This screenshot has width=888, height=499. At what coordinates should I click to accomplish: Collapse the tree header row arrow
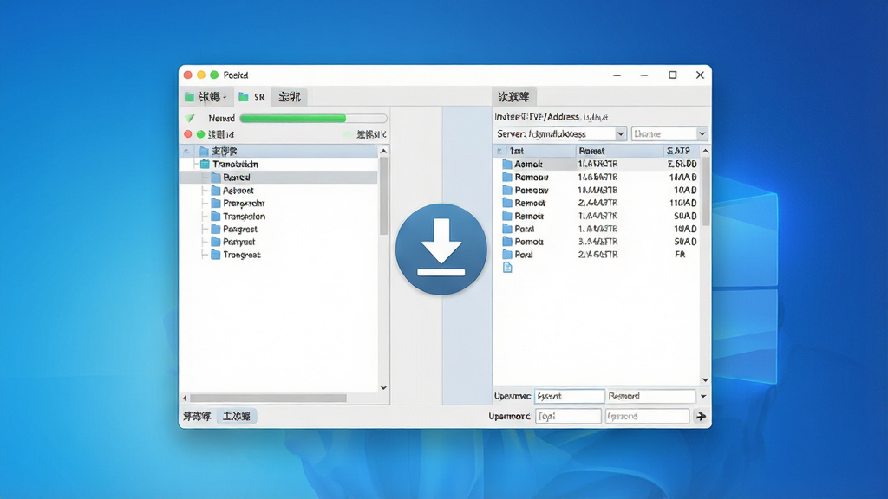click(186, 151)
